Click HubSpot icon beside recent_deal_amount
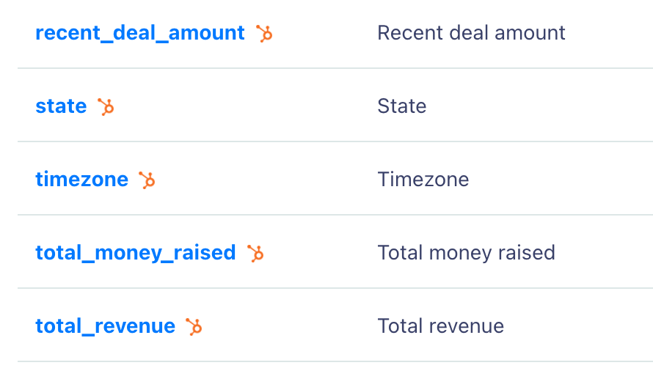The image size is (653, 368). click(x=264, y=34)
